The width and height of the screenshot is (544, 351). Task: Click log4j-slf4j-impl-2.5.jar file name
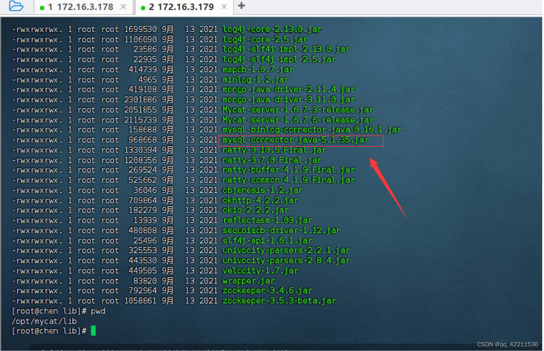tap(279, 59)
